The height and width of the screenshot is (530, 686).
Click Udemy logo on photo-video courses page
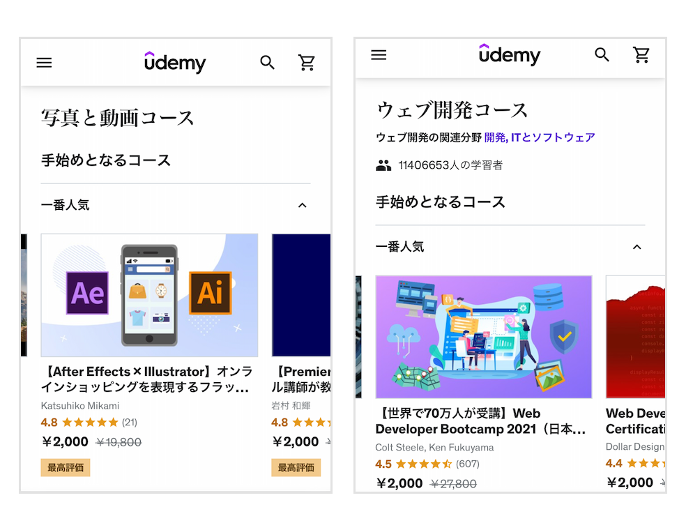pos(175,62)
